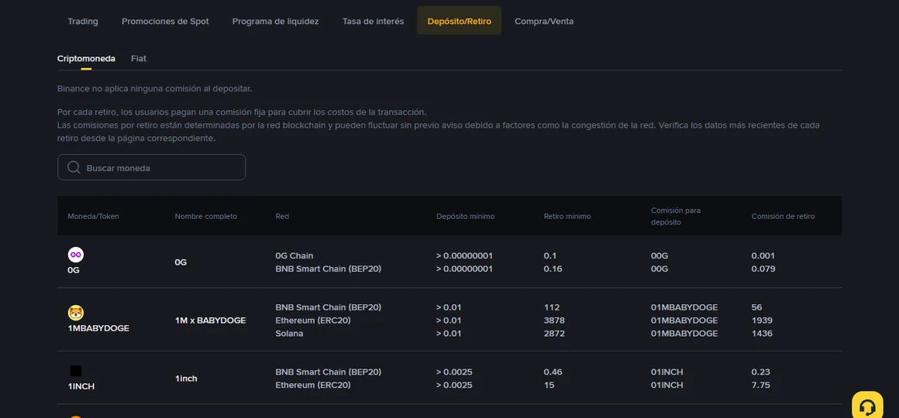Open the Programa de liquidez tab
This screenshot has width=899, height=418.
tap(275, 21)
